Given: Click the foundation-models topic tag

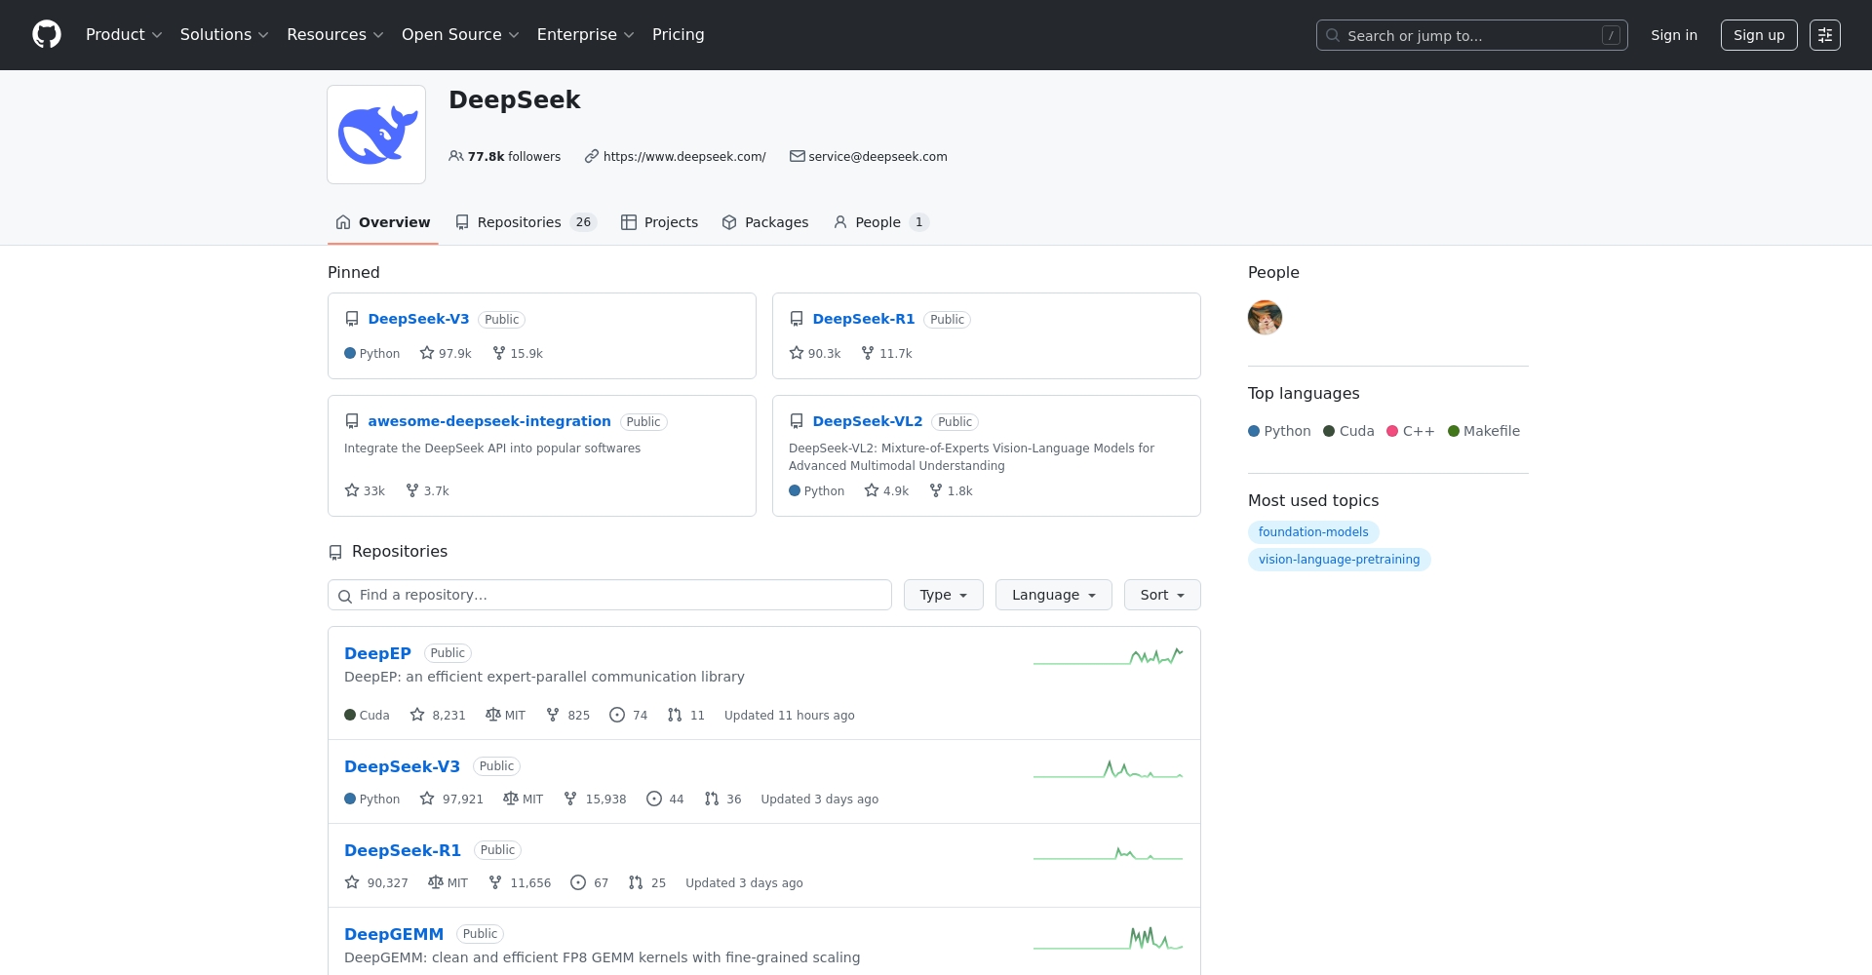Looking at the screenshot, I should pos(1313,532).
